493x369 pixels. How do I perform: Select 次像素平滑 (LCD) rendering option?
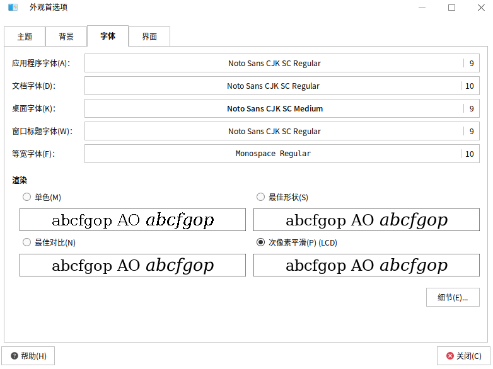pyautogui.click(x=260, y=242)
